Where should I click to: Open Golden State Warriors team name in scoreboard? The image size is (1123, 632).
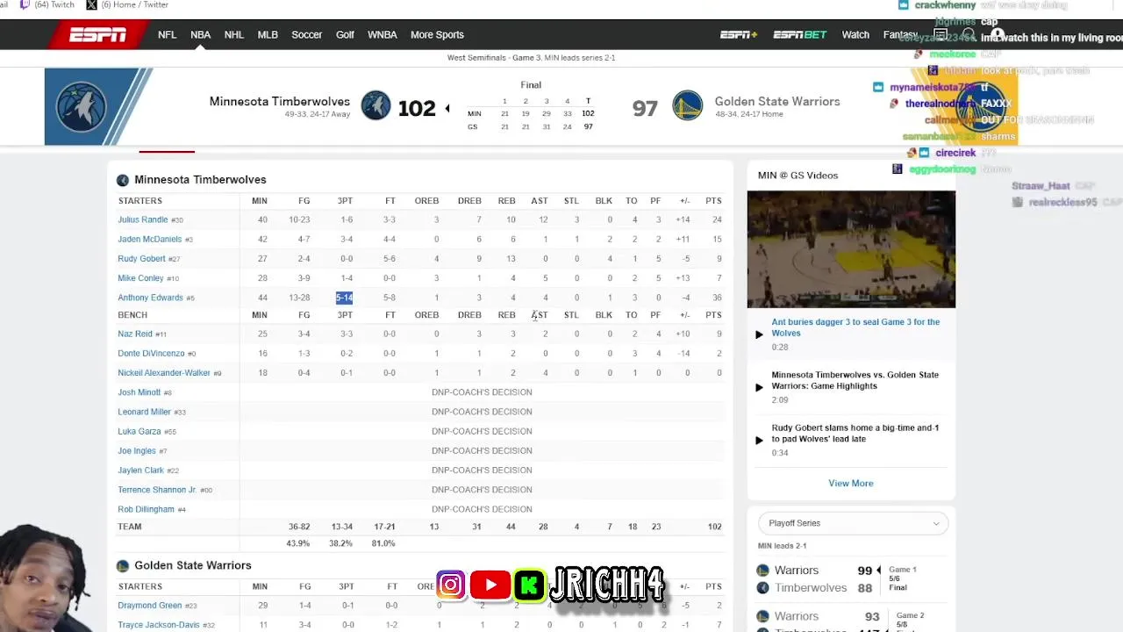(777, 101)
